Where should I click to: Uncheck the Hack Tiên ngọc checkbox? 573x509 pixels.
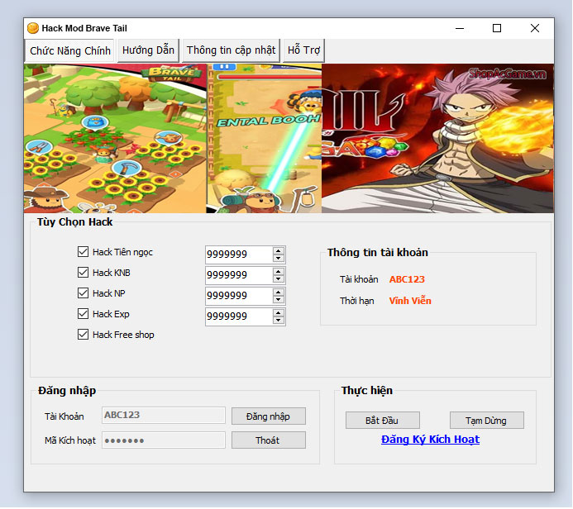83,251
